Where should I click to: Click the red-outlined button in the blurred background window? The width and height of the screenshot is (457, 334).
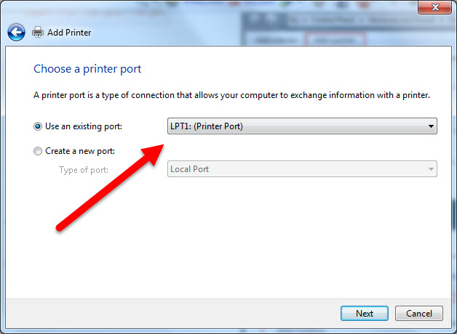(335, 38)
